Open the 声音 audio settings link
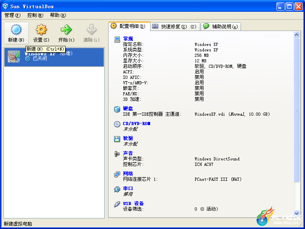 128,153
